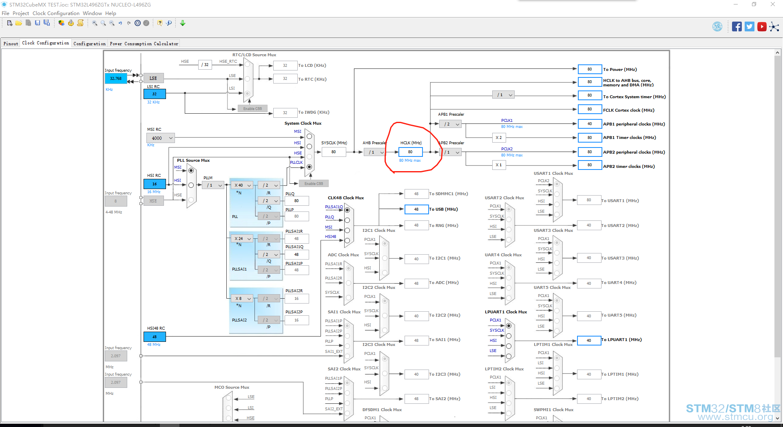Open the Window menu
This screenshot has width=783, height=427.
tap(92, 13)
